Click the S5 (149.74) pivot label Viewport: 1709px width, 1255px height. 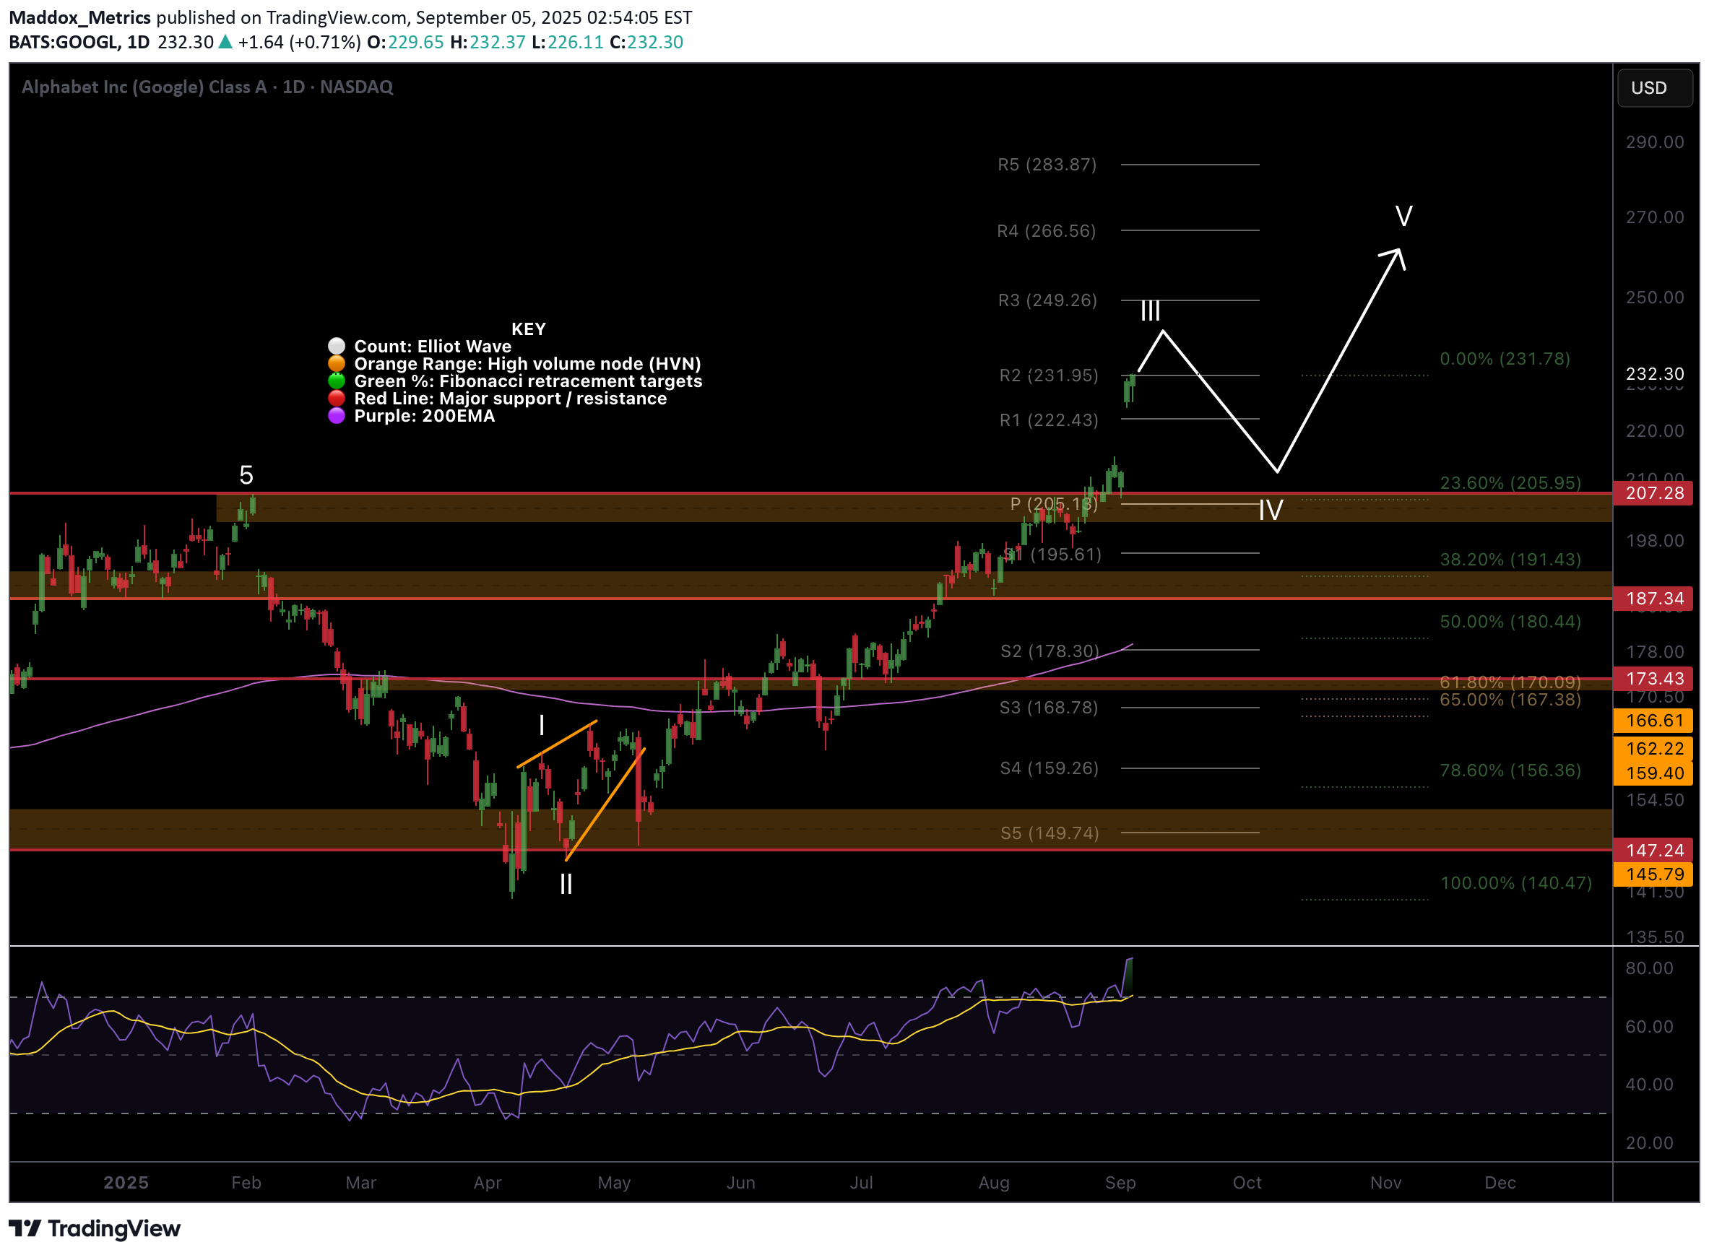tap(1050, 833)
